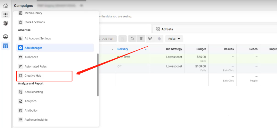
Task: Click the trash delete toolbar button
Action: (141, 39)
